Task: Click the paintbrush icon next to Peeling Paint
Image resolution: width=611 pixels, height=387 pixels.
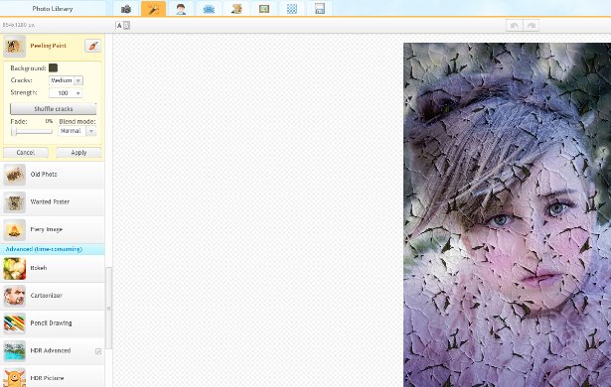Action: 92,46
